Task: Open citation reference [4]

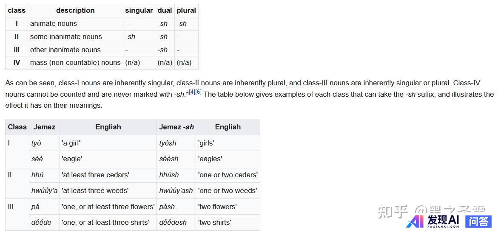Action: (192, 92)
